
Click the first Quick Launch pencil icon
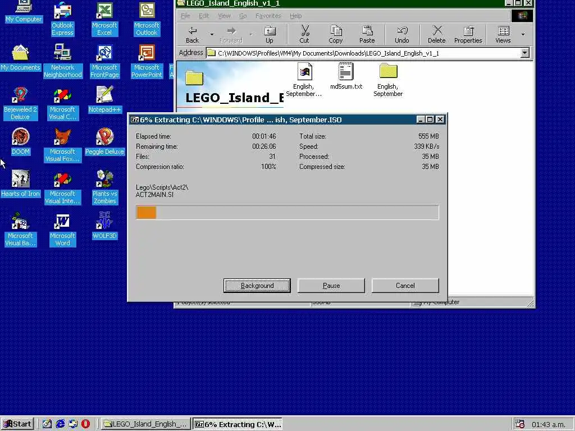(x=47, y=424)
